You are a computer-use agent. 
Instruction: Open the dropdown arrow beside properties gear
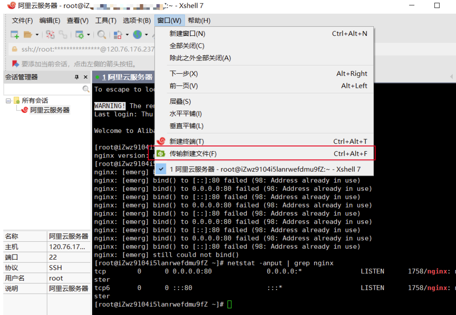click(88, 35)
